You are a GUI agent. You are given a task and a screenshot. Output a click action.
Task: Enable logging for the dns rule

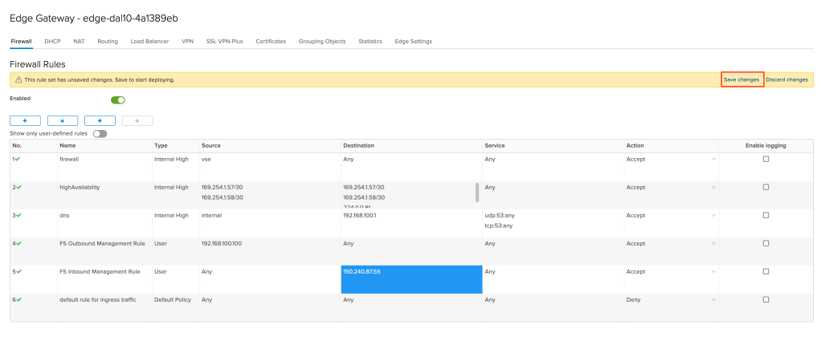(766, 215)
